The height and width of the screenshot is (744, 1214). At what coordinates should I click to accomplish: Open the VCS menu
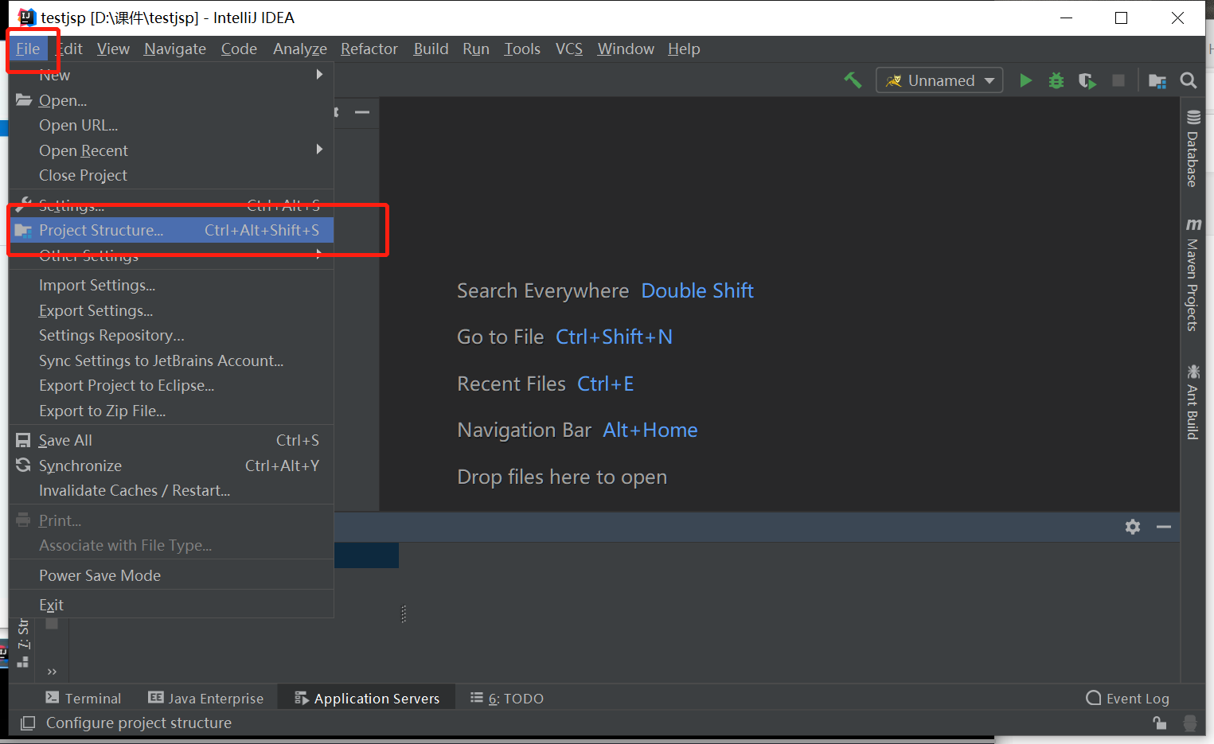(569, 49)
